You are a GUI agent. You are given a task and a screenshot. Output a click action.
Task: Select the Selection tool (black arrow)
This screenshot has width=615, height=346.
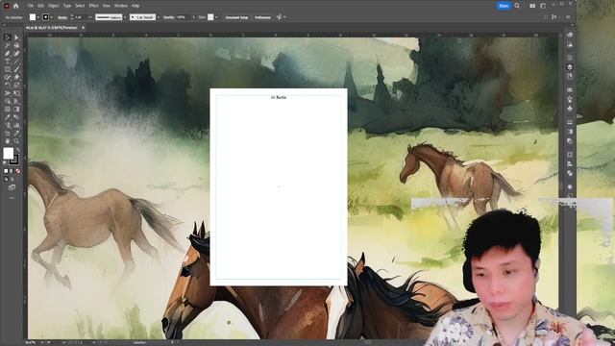[x=8, y=37]
